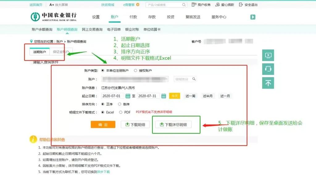Click the green play arrow icon in header

253,17
